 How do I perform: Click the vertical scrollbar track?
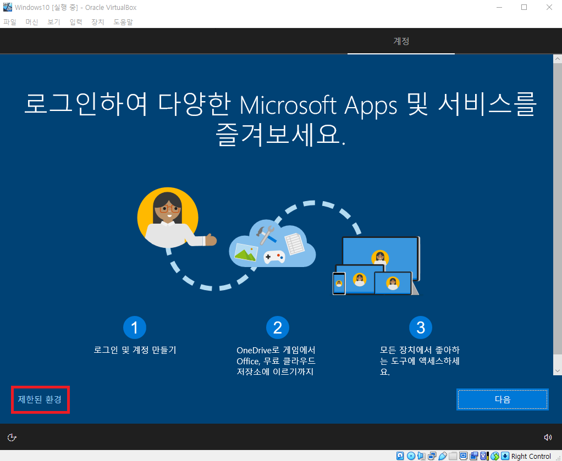(x=558, y=215)
